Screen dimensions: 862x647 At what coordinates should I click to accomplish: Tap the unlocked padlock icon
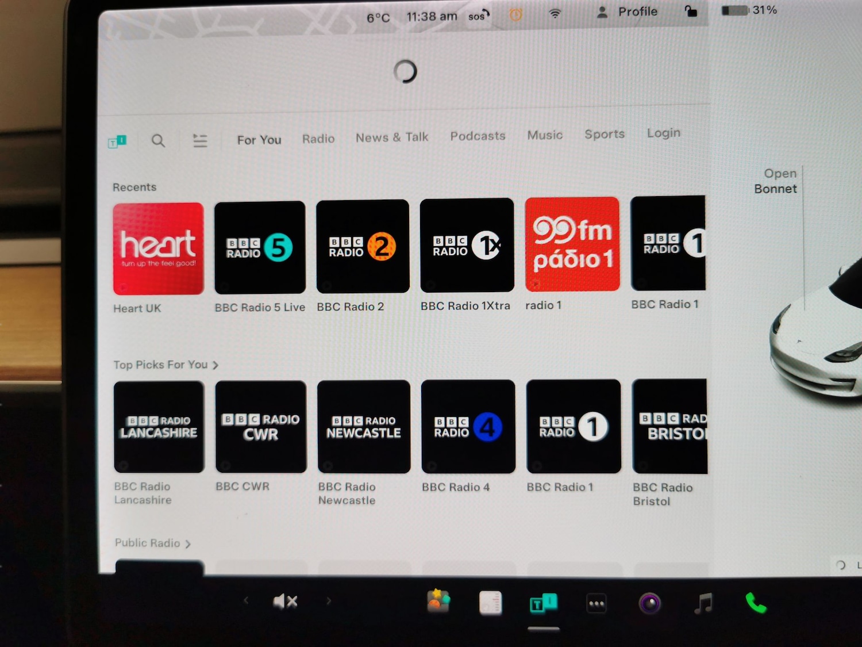coord(691,11)
